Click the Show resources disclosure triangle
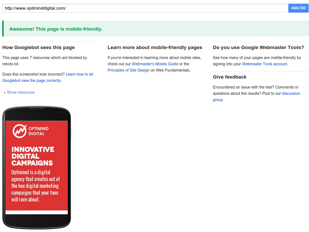The width and height of the screenshot is (309, 232). click(x=5, y=93)
